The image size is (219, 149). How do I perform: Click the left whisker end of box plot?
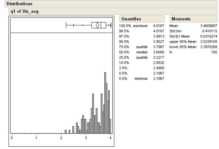66,25
